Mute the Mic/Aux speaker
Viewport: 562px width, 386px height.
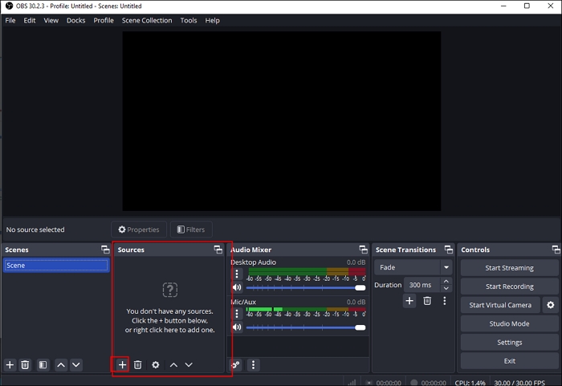click(x=237, y=327)
